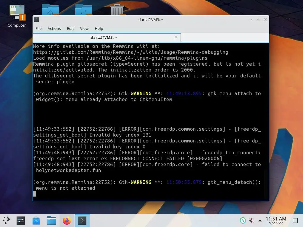The image size is (303, 227).
Task: Click the 'ERRCONNECT_CONNECT_FAILED' error text
Action: [147, 159]
